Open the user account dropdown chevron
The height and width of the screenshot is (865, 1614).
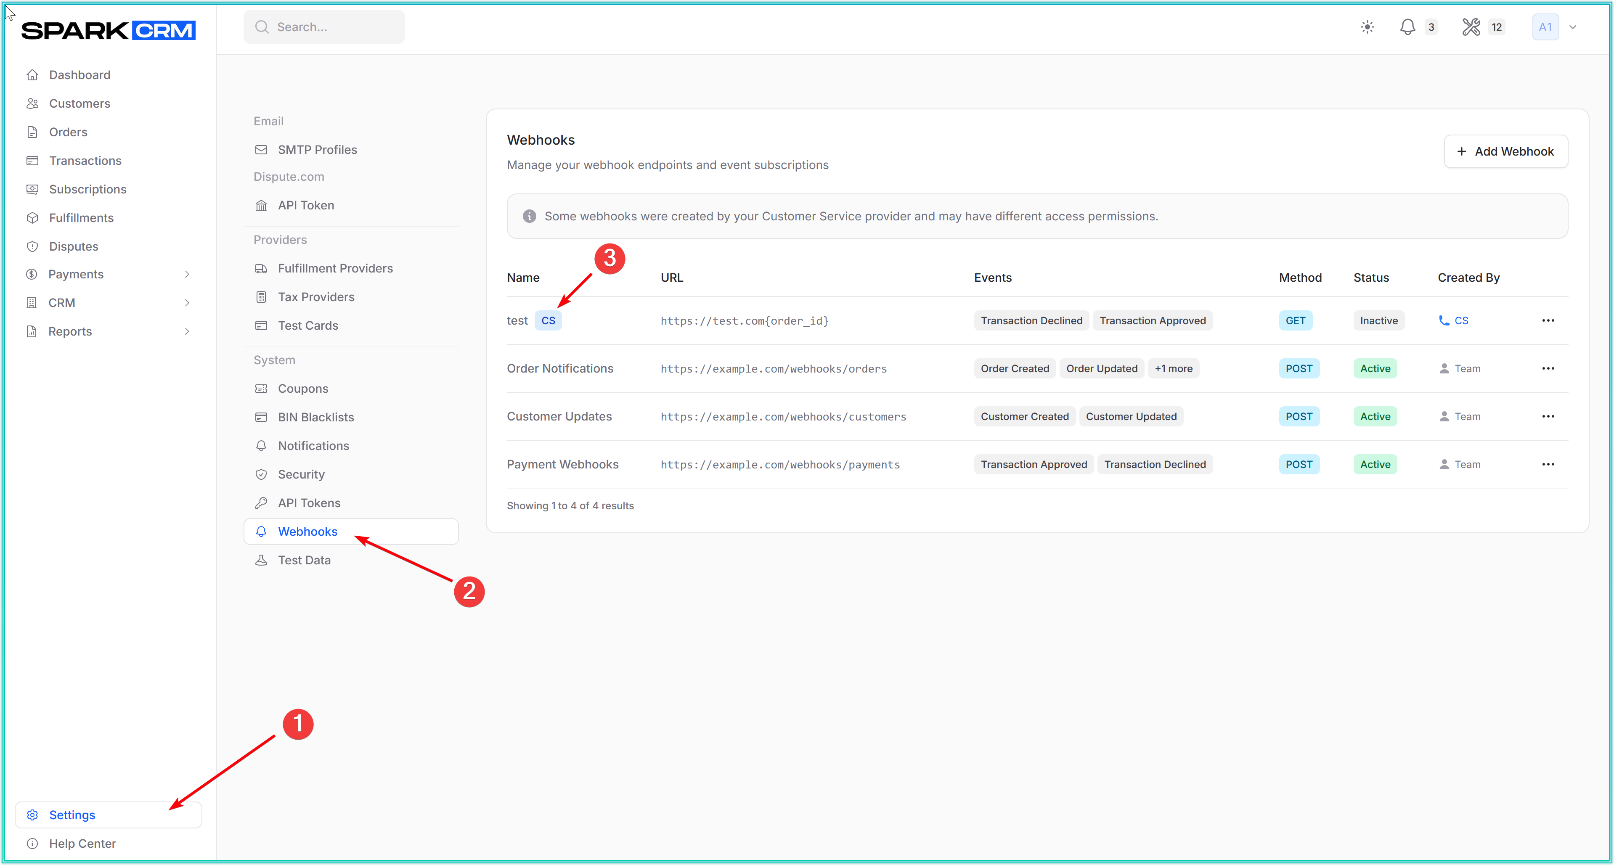(x=1573, y=27)
